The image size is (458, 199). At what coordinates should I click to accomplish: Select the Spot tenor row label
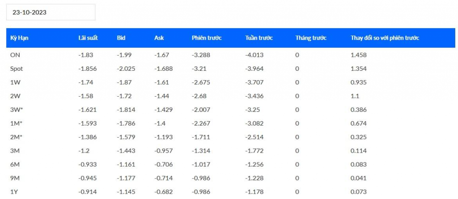(x=17, y=69)
